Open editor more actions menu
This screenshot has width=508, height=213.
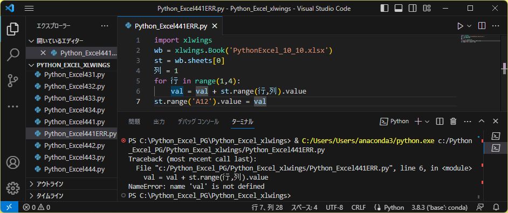point(496,26)
